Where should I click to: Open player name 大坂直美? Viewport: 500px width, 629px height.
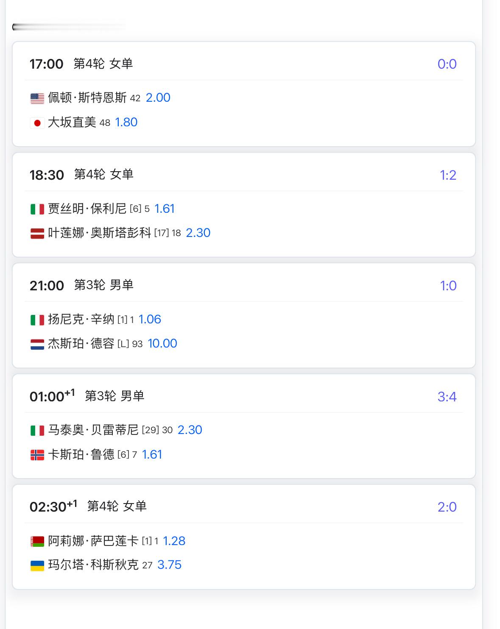click(72, 122)
